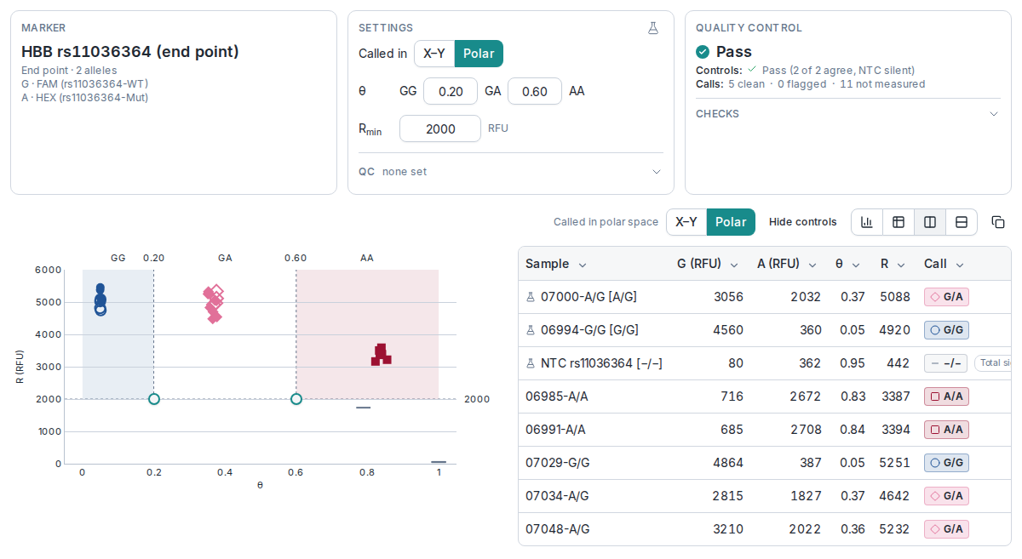Viewport: 1022px width, 559px height.
Task: Select sample name 07034-A/G
Action: click(557, 496)
